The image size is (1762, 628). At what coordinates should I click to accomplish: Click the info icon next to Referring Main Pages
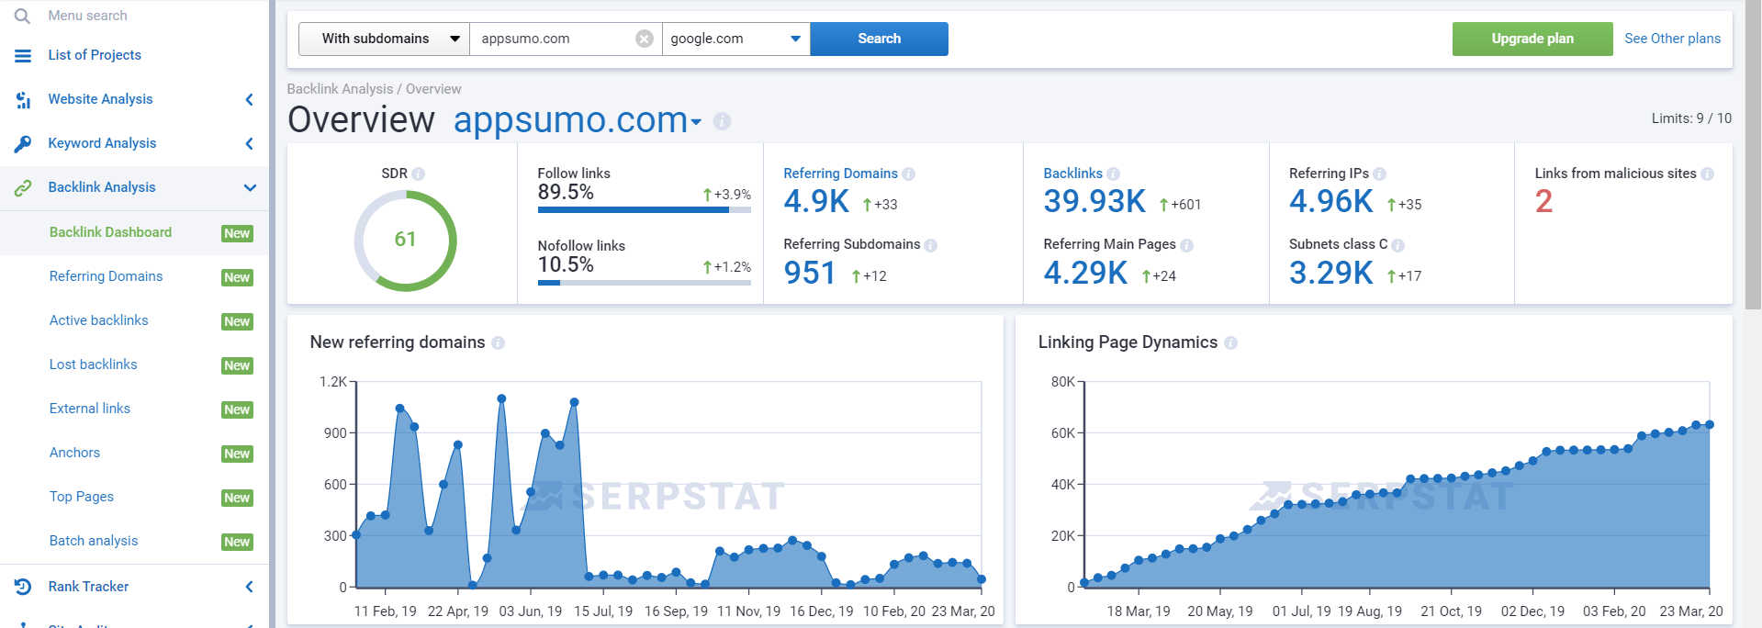[1187, 245]
